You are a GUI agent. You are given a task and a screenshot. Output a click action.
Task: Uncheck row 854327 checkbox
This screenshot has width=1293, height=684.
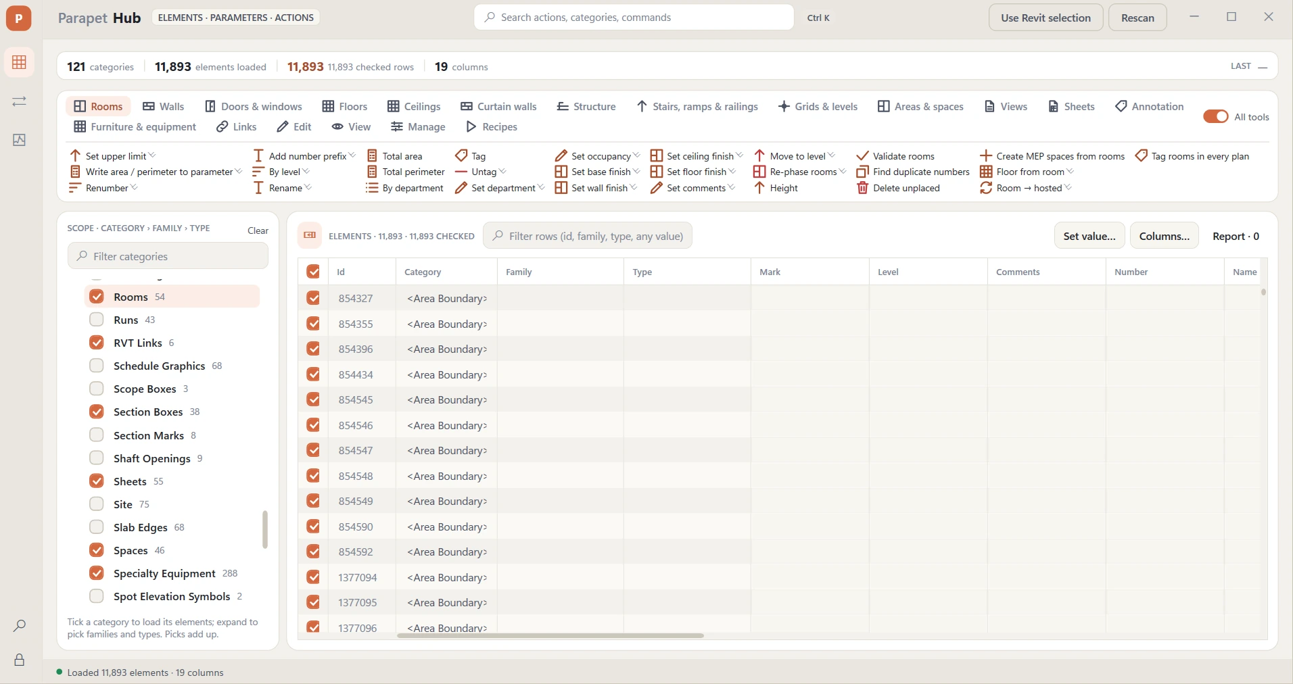pyautogui.click(x=313, y=298)
